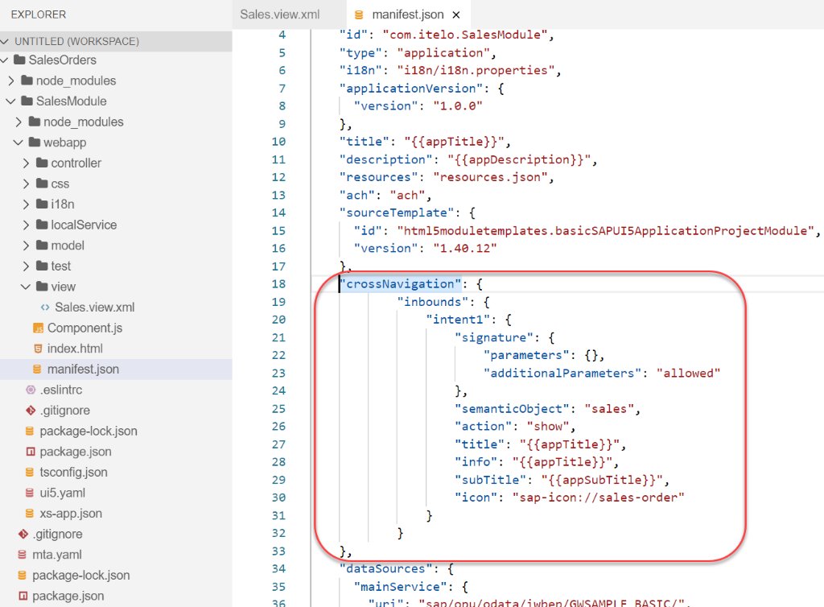Viewport: 824px width, 607px height.
Task: Switch to the Sales.view.xml tab
Action: (x=279, y=14)
